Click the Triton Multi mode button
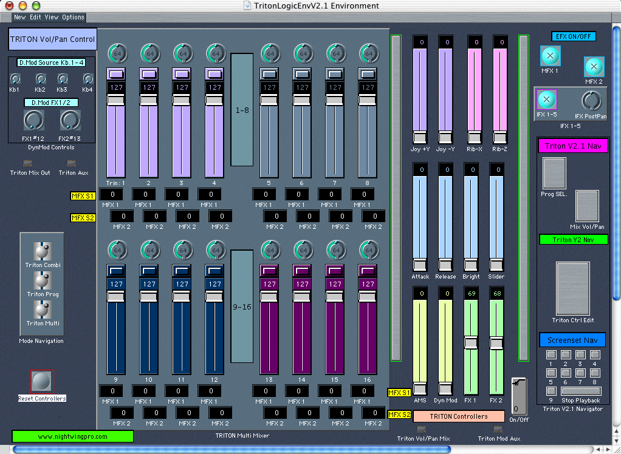The height and width of the screenshot is (454, 621). [42, 310]
